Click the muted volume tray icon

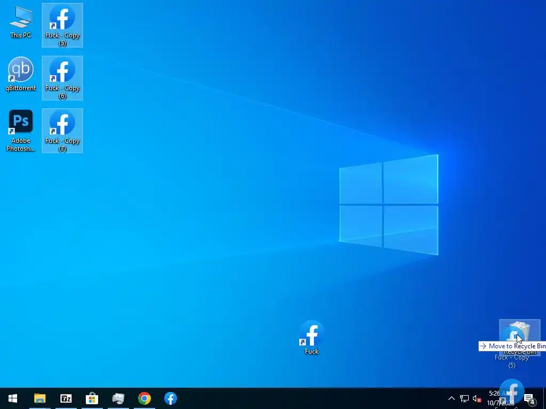(477, 398)
